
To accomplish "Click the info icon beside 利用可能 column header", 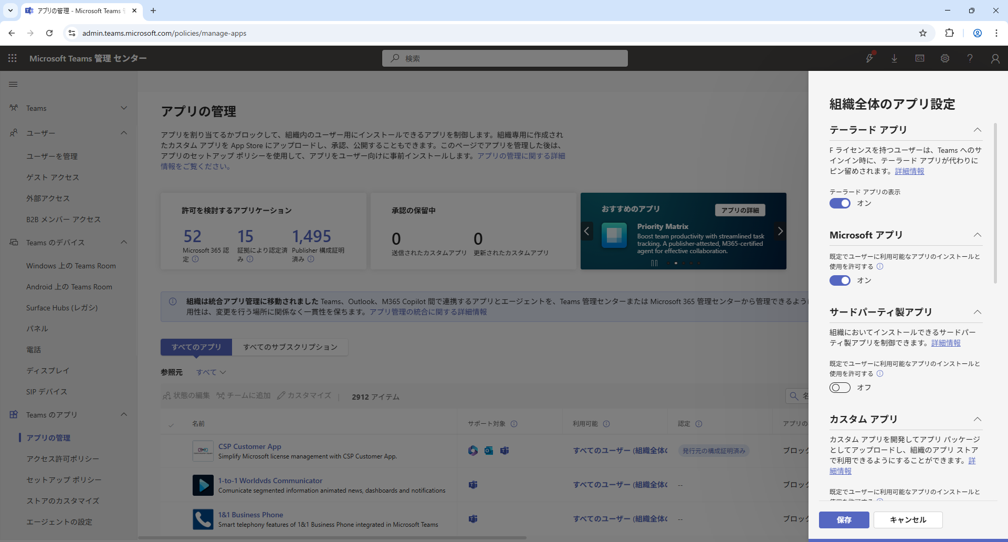I will (x=606, y=424).
